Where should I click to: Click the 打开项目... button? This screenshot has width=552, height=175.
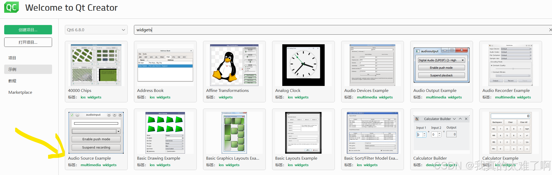28,42
